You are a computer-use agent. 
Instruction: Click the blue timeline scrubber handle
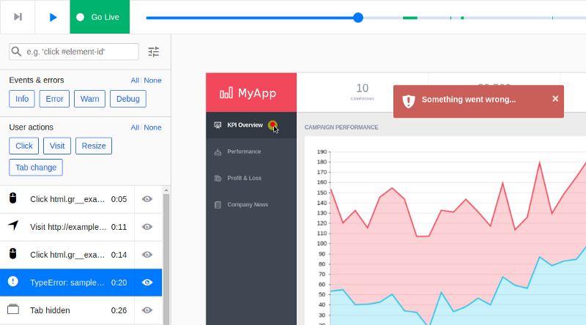point(358,18)
